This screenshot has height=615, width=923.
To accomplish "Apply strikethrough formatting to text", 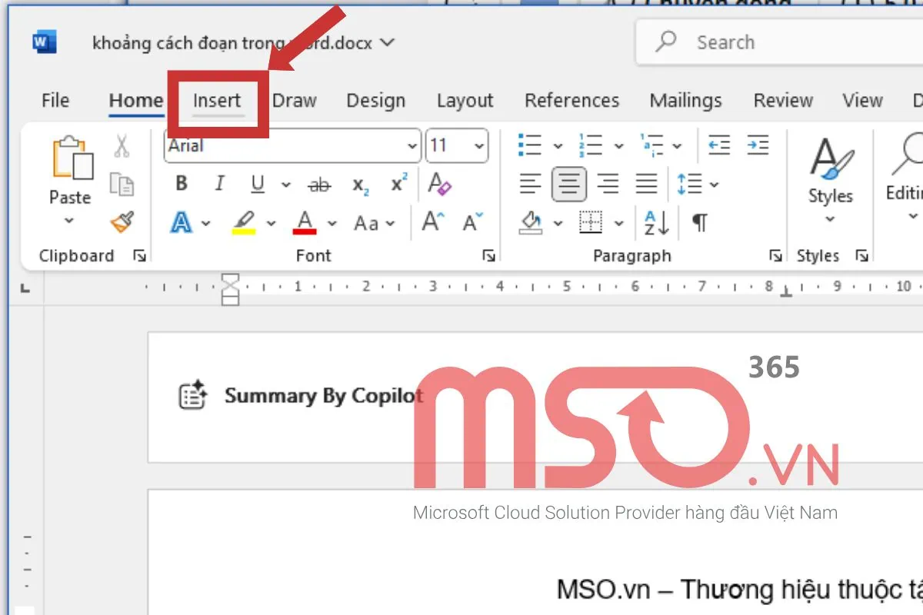I will coord(318,184).
